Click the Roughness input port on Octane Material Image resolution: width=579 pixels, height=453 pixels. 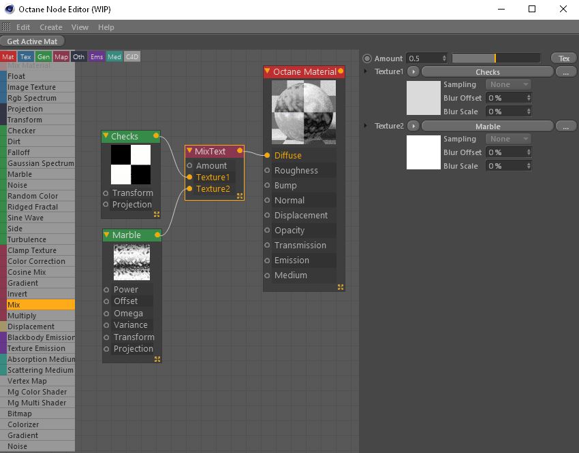point(268,170)
